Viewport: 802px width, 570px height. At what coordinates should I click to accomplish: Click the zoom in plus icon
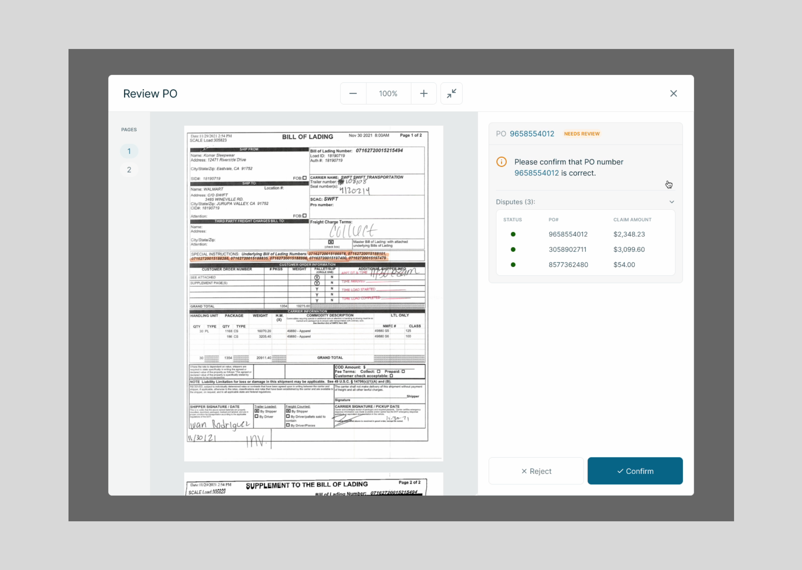tap(424, 93)
